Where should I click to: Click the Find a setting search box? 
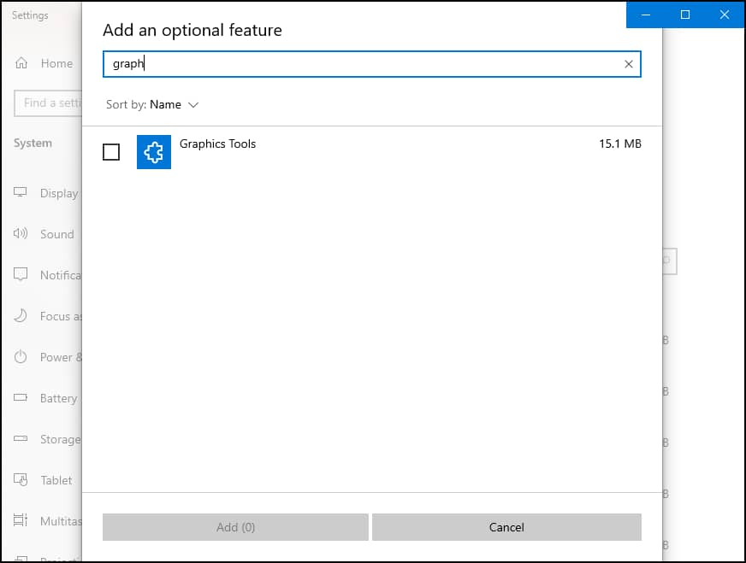point(48,103)
